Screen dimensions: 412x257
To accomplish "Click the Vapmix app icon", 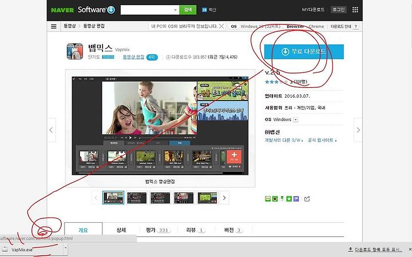I will point(75,51).
